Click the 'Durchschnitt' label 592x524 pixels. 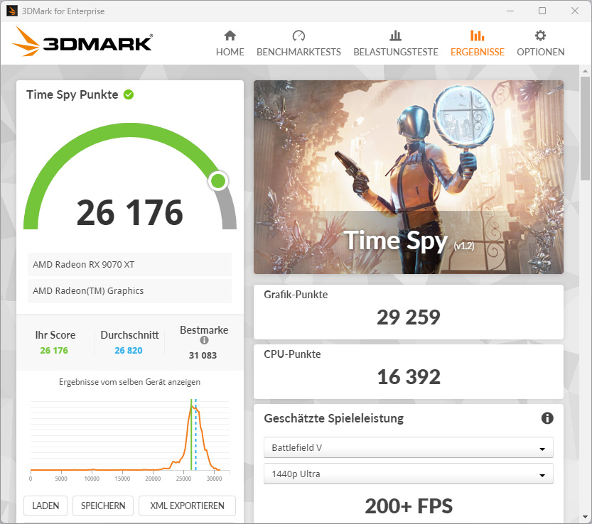click(129, 335)
